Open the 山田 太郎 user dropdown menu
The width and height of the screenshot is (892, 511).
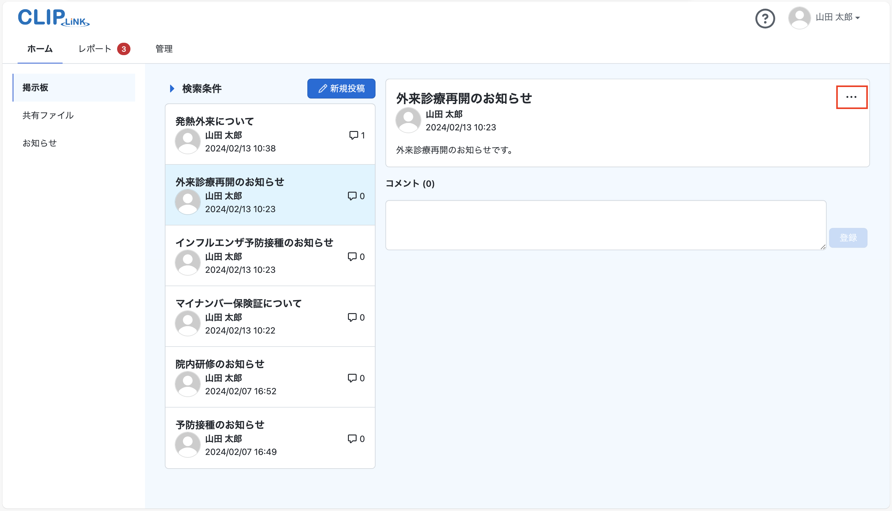pos(837,17)
